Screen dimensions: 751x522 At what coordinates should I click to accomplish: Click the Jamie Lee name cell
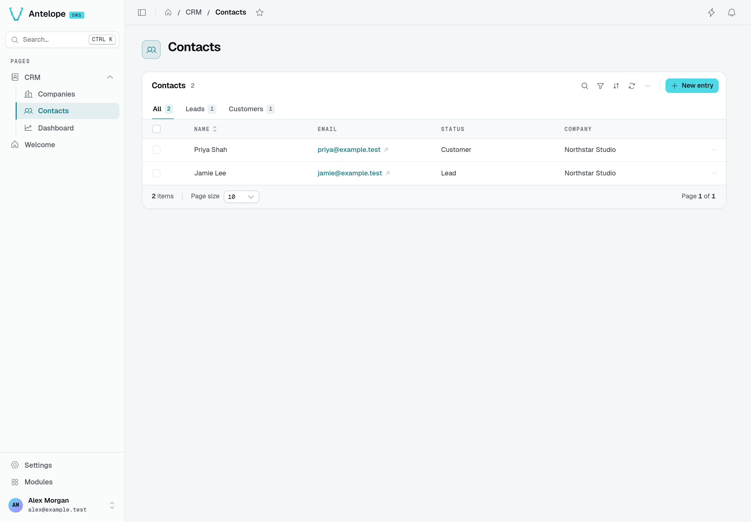tap(210, 173)
